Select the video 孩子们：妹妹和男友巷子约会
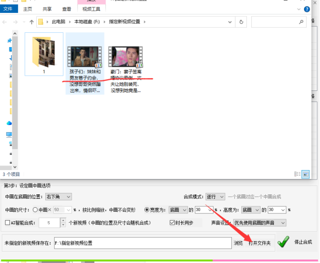The image size is (320, 263). (85, 63)
